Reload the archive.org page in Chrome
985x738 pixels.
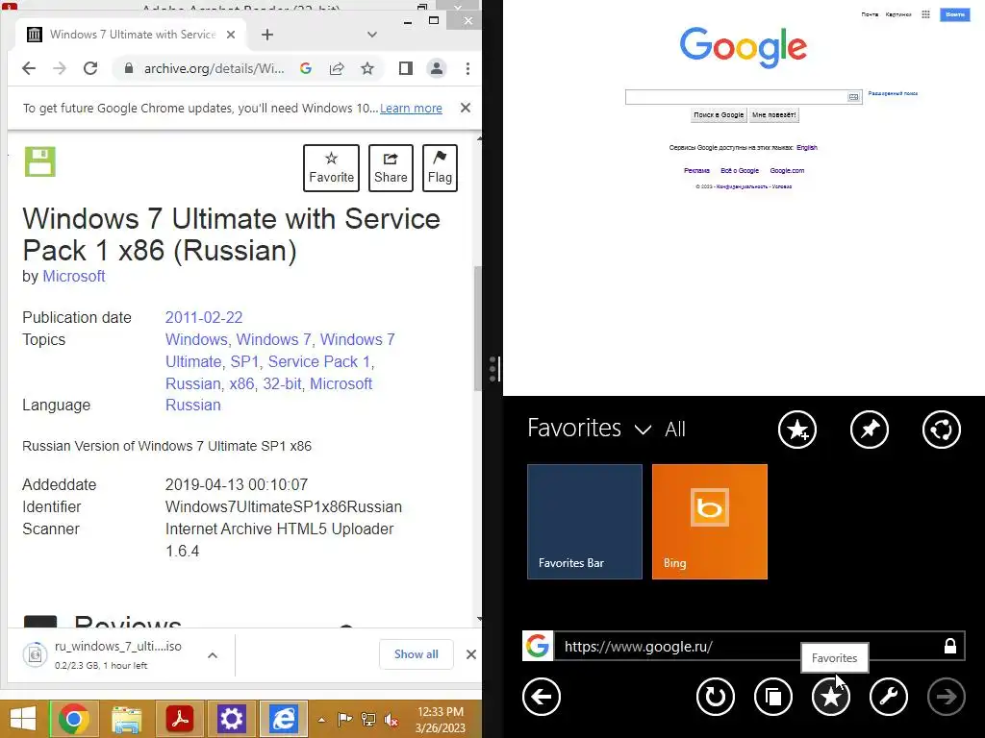point(90,68)
